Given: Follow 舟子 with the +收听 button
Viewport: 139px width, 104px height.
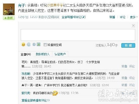Looking at the screenshot, I should coord(9,18).
